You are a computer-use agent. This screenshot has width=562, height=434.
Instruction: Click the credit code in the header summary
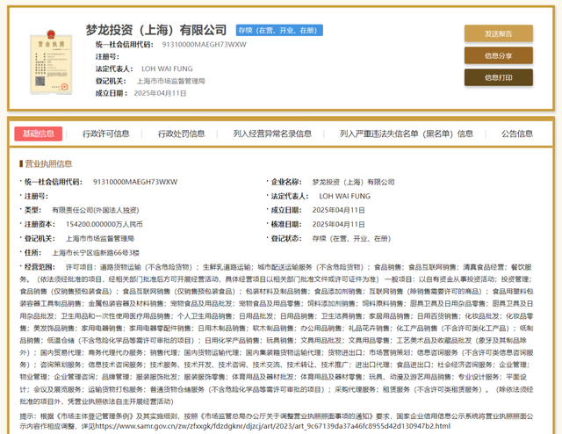coord(205,45)
